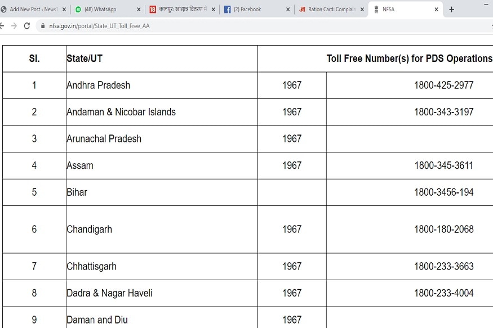Click the padlock site security icon
493x328 pixels.
[42, 26]
